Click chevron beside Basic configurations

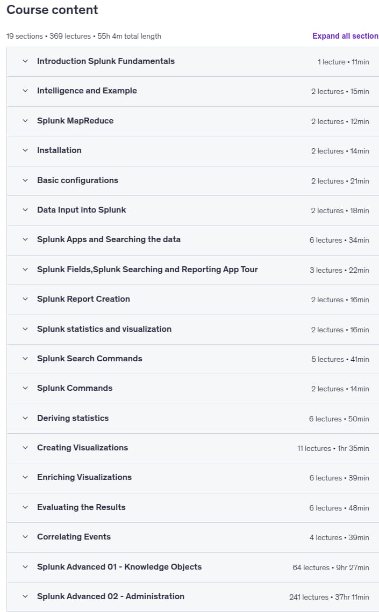(25, 180)
